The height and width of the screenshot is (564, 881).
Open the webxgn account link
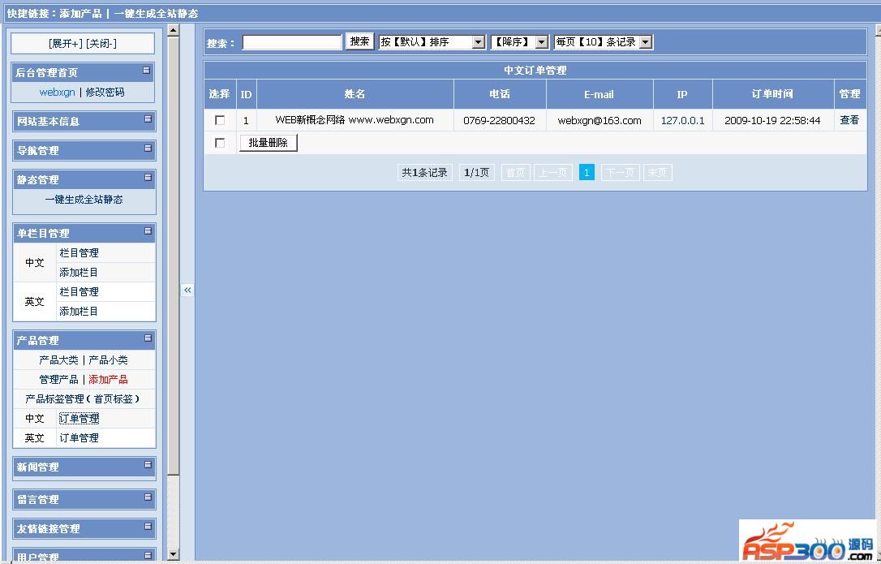click(x=57, y=92)
